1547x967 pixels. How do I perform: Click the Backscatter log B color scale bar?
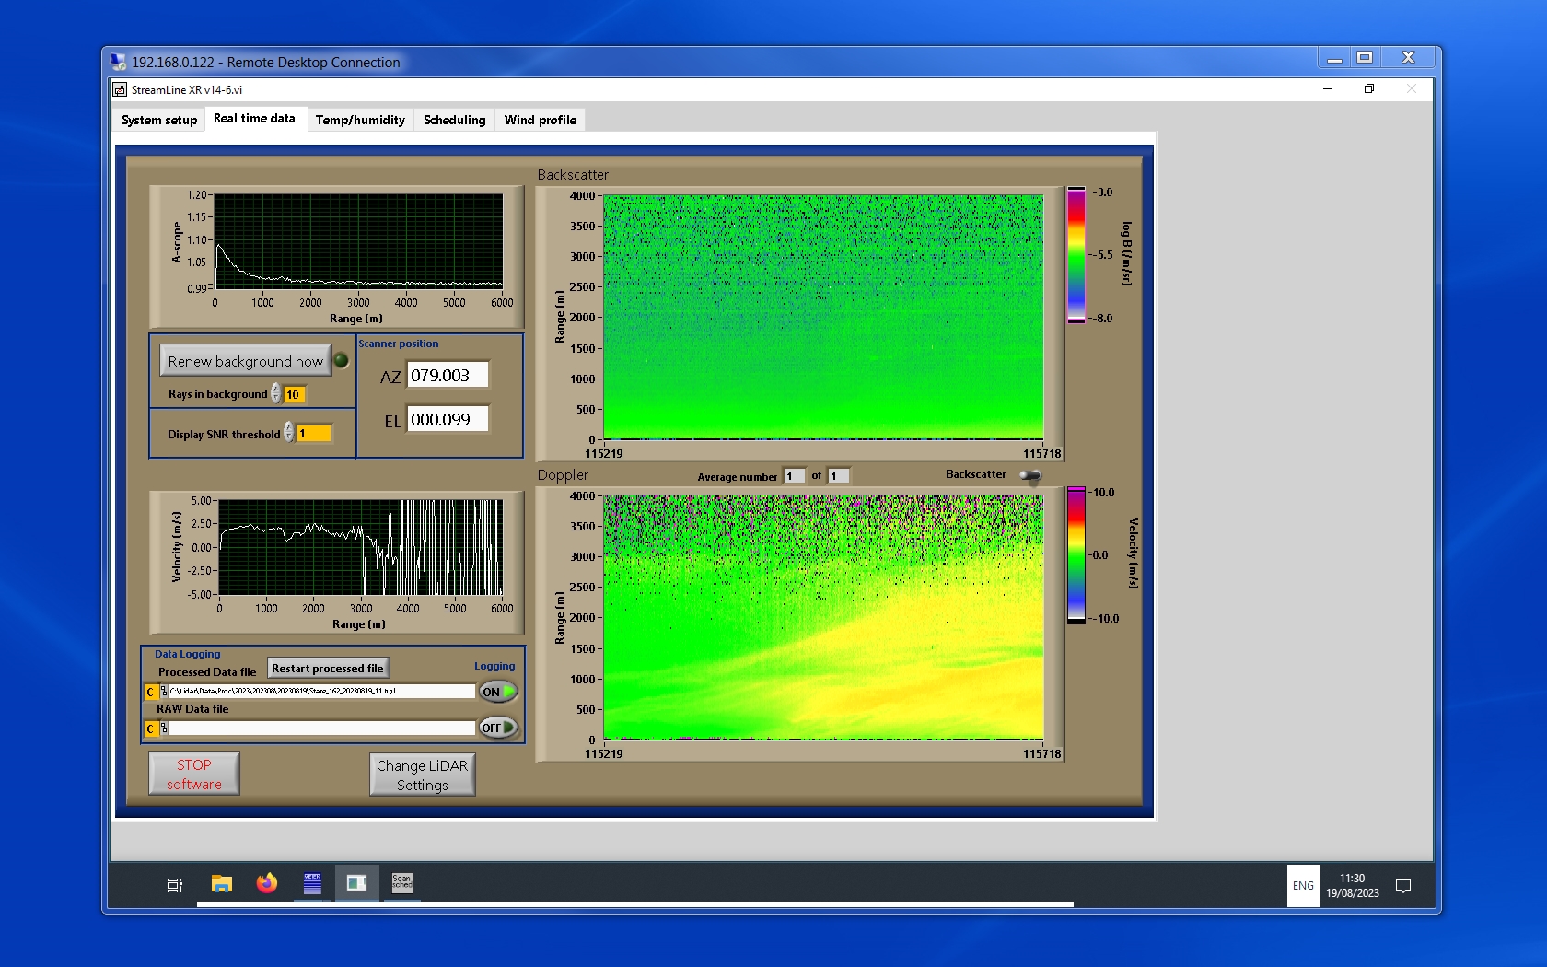coord(1076,255)
